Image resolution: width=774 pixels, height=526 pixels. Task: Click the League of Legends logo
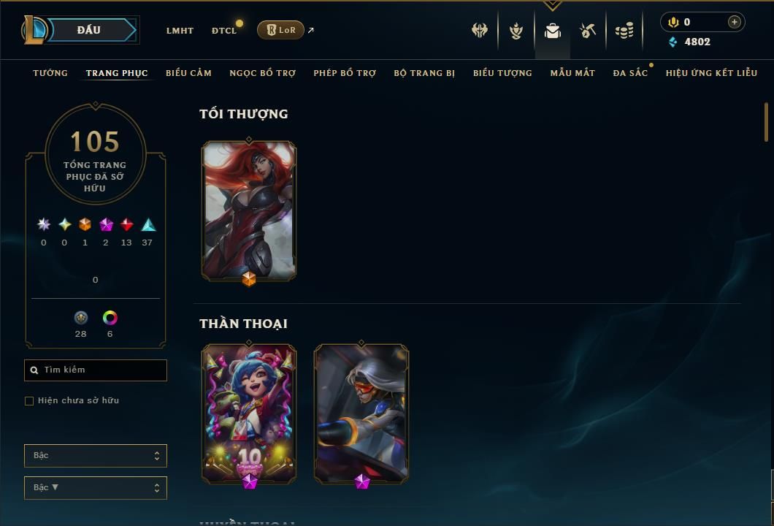pos(34,30)
